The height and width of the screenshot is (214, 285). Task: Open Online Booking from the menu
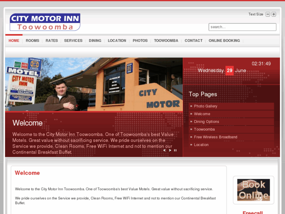pyautogui.click(x=224, y=40)
